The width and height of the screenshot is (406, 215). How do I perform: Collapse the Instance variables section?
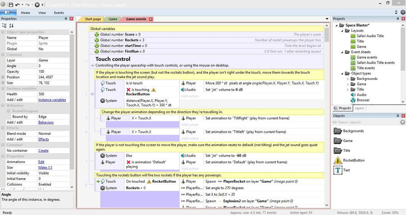pyautogui.click(x=3, y=89)
